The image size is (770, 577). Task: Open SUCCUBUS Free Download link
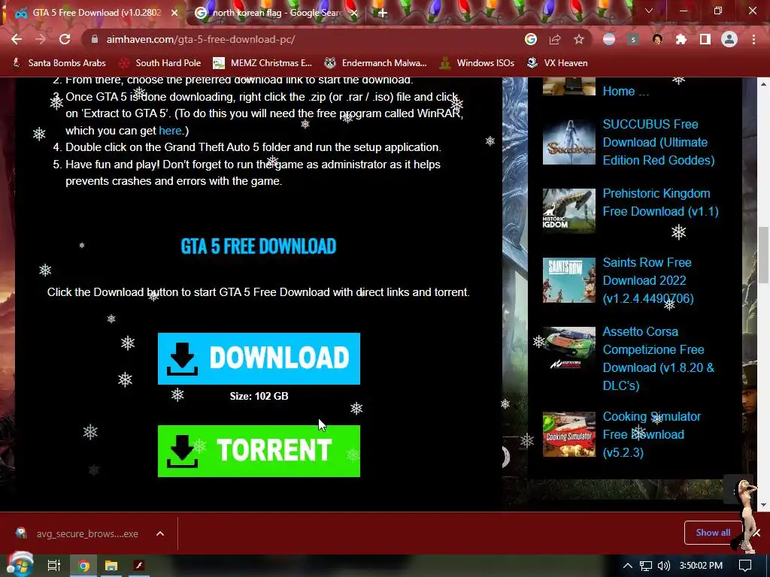(x=658, y=142)
